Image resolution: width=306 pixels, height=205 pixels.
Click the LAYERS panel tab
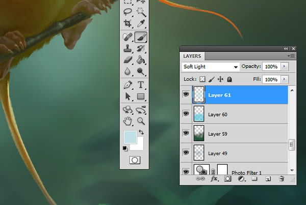point(192,56)
